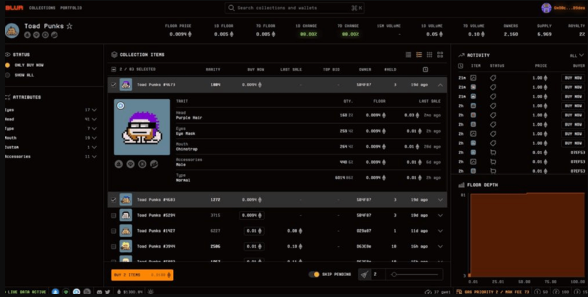Open third marketplace icon below toad image
The width and height of the screenshot is (588, 297).
(142, 164)
